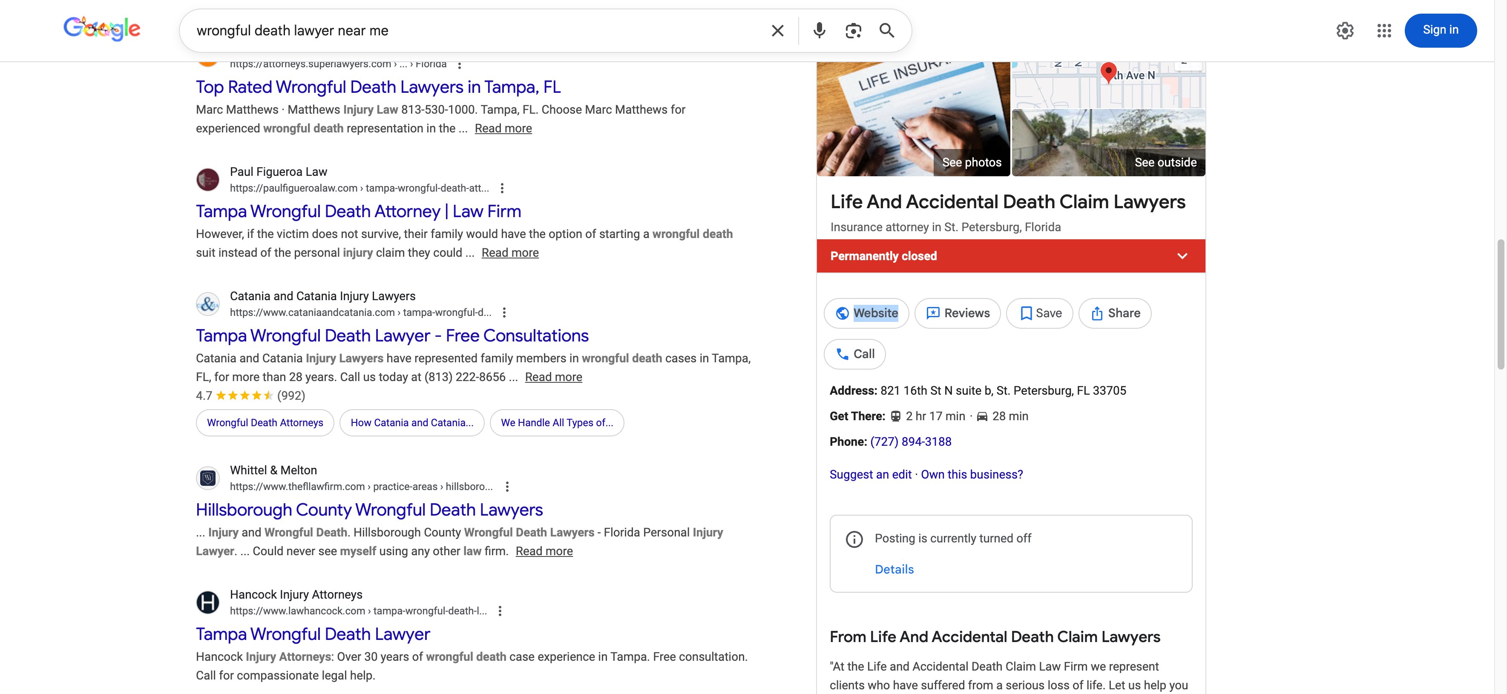Viewport: 1507px width, 694px height.
Task: Expand the Permanently closed banner chevron
Action: click(x=1182, y=256)
